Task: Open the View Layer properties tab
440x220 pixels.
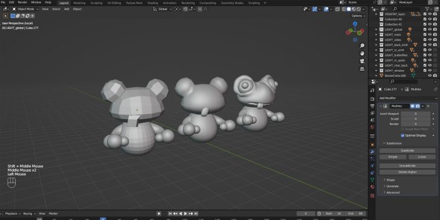Action: click(372, 113)
